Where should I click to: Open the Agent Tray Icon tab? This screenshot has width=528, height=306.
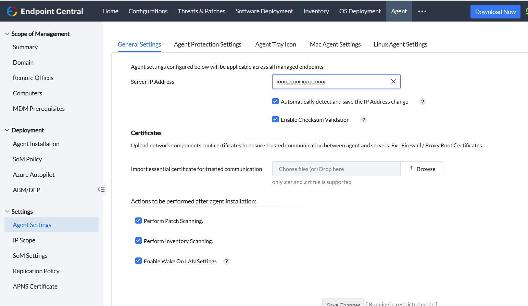pos(276,44)
